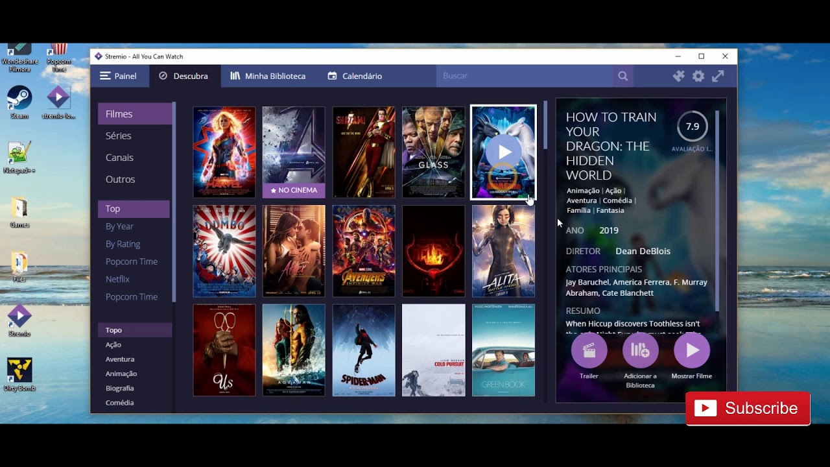Screen dimensions: 830x467
Task: Open the Stremio desktop shortcut near Files
Action: pos(19,321)
